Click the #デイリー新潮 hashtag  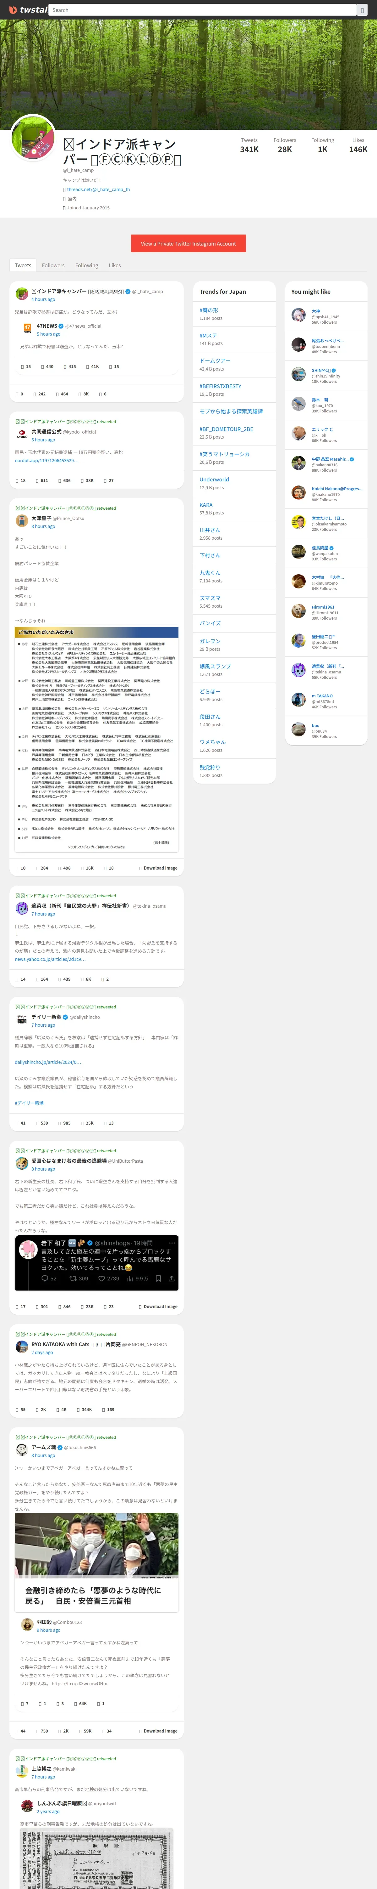coord(29,1103)
